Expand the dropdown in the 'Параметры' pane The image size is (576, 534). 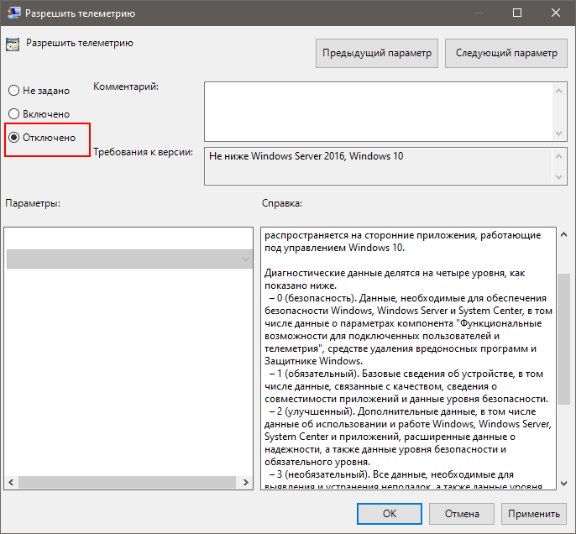click(x=245, y=259)
